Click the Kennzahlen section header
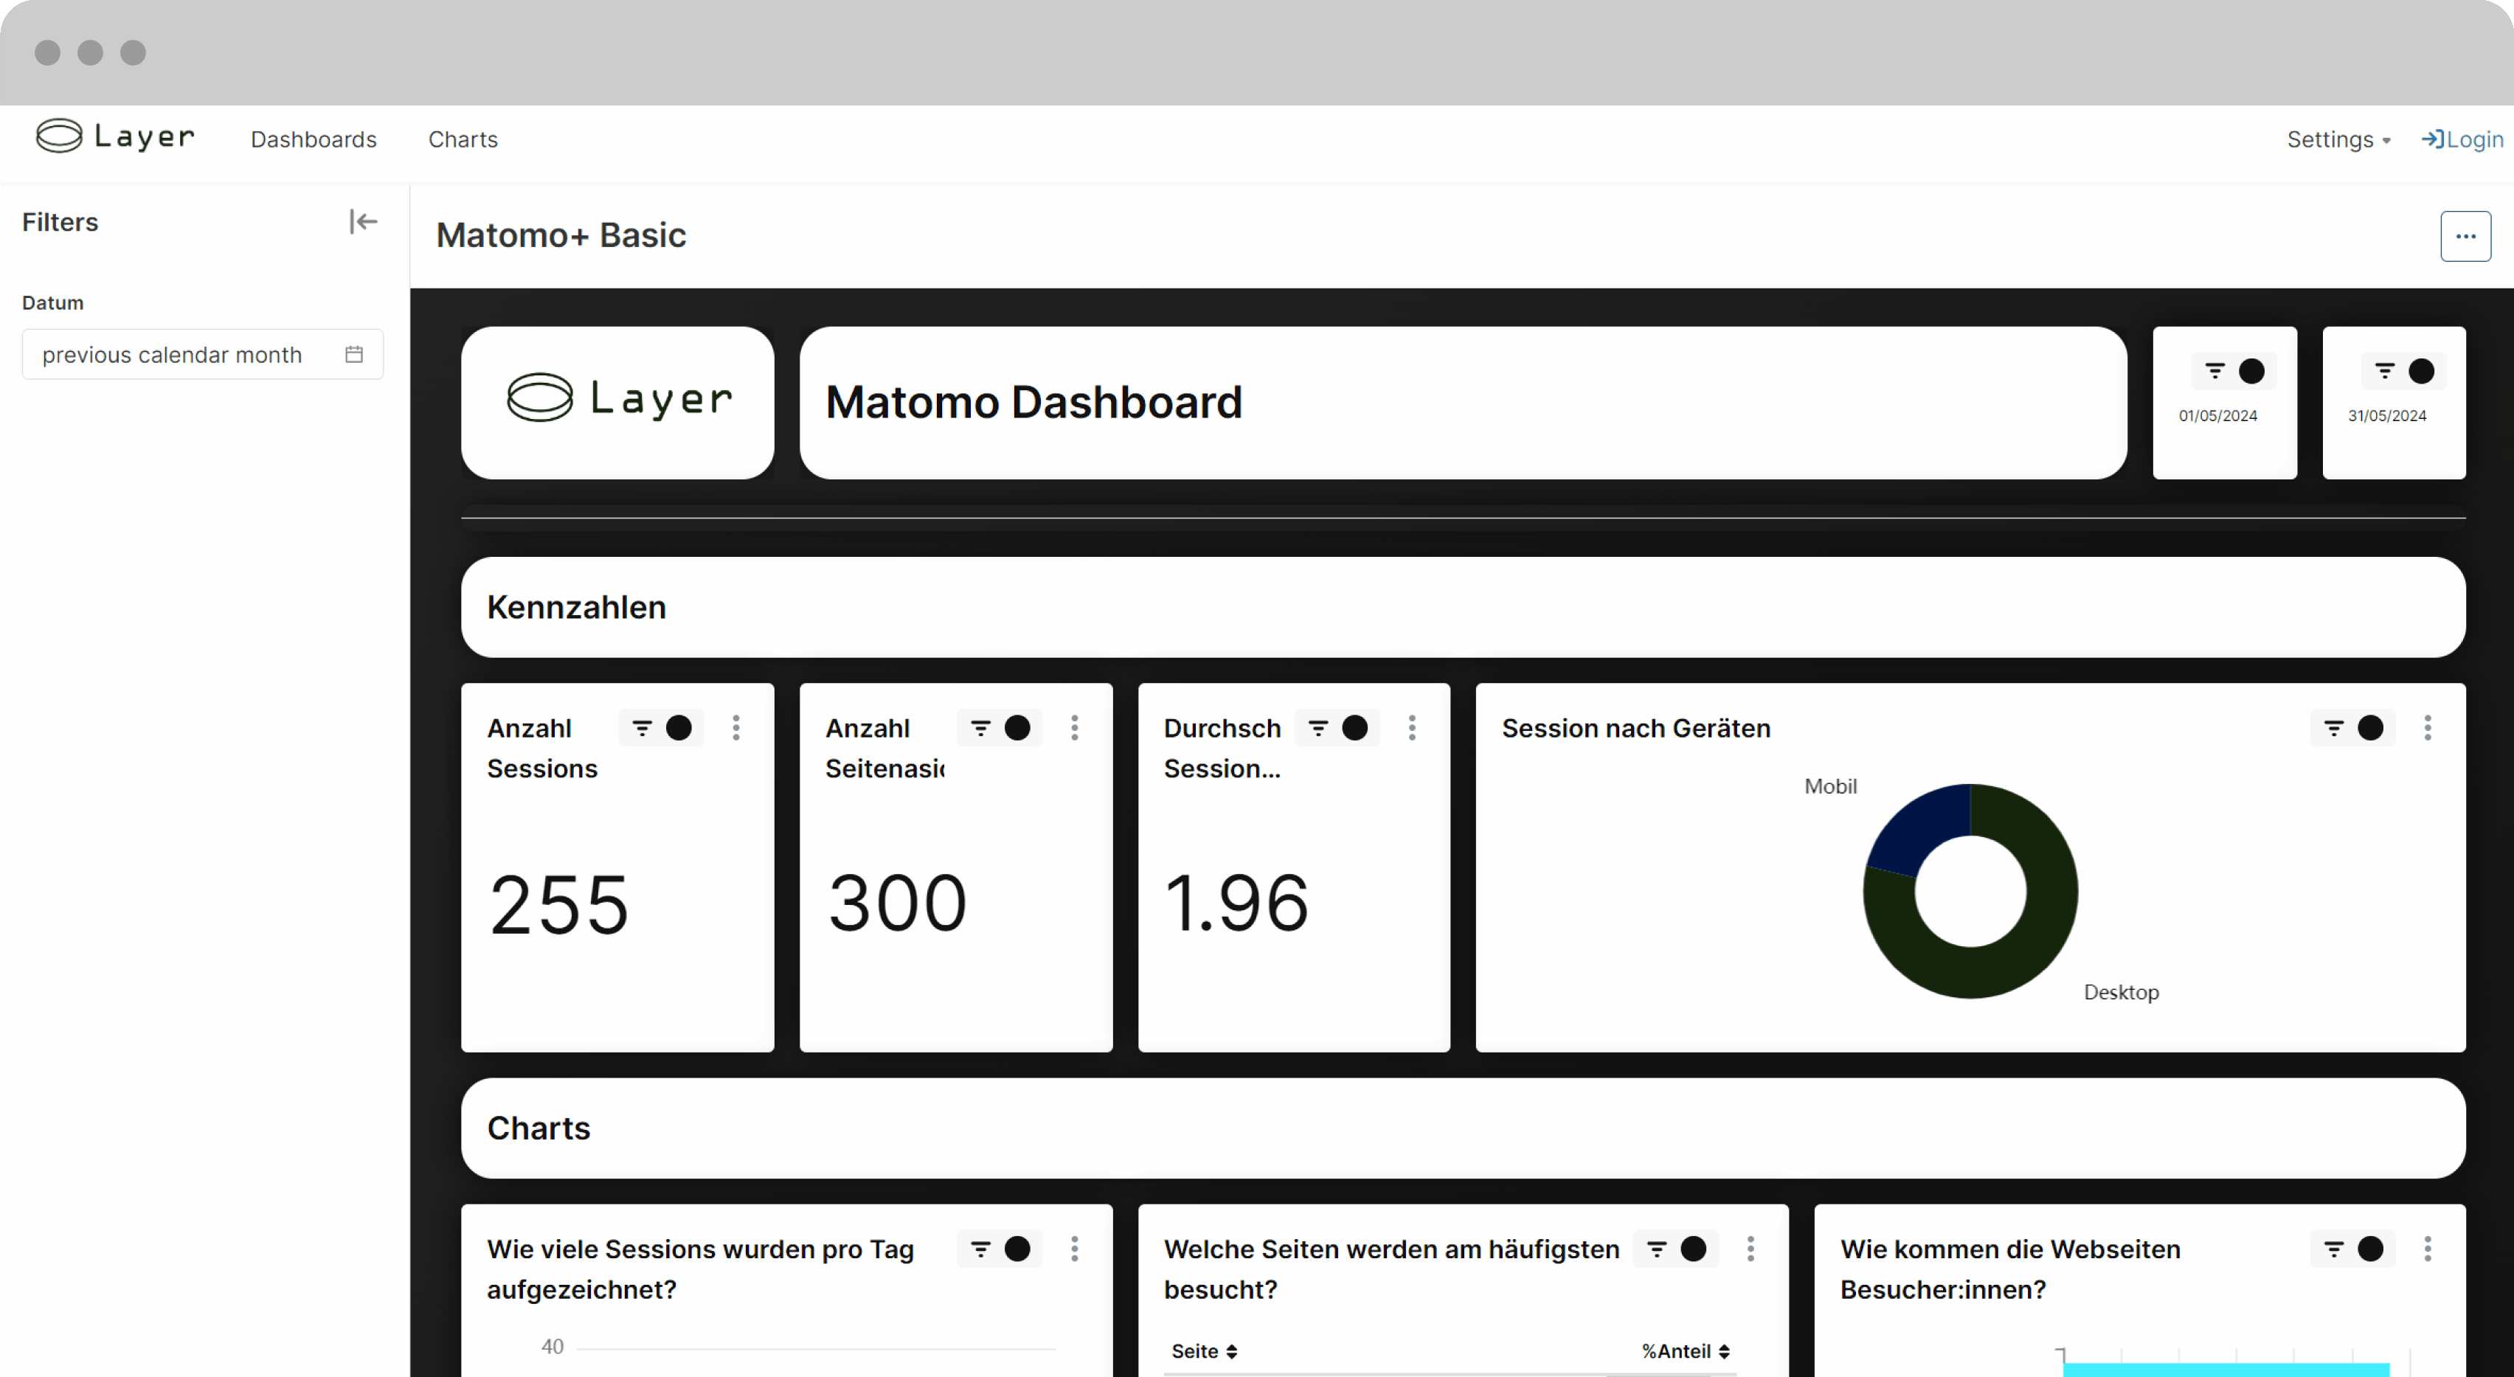This screenshot has width=2514, height=1377. point(1463,607)
